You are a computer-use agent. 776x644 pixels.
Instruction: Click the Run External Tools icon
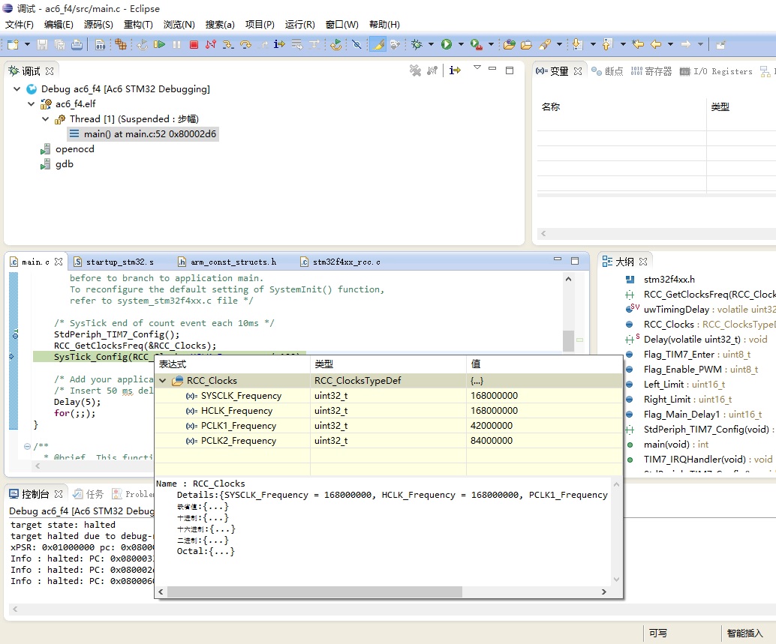pos(476,44)
